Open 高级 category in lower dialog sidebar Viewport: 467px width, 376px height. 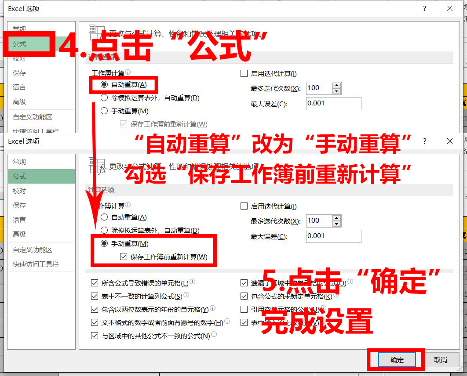(x=41, y=235)
